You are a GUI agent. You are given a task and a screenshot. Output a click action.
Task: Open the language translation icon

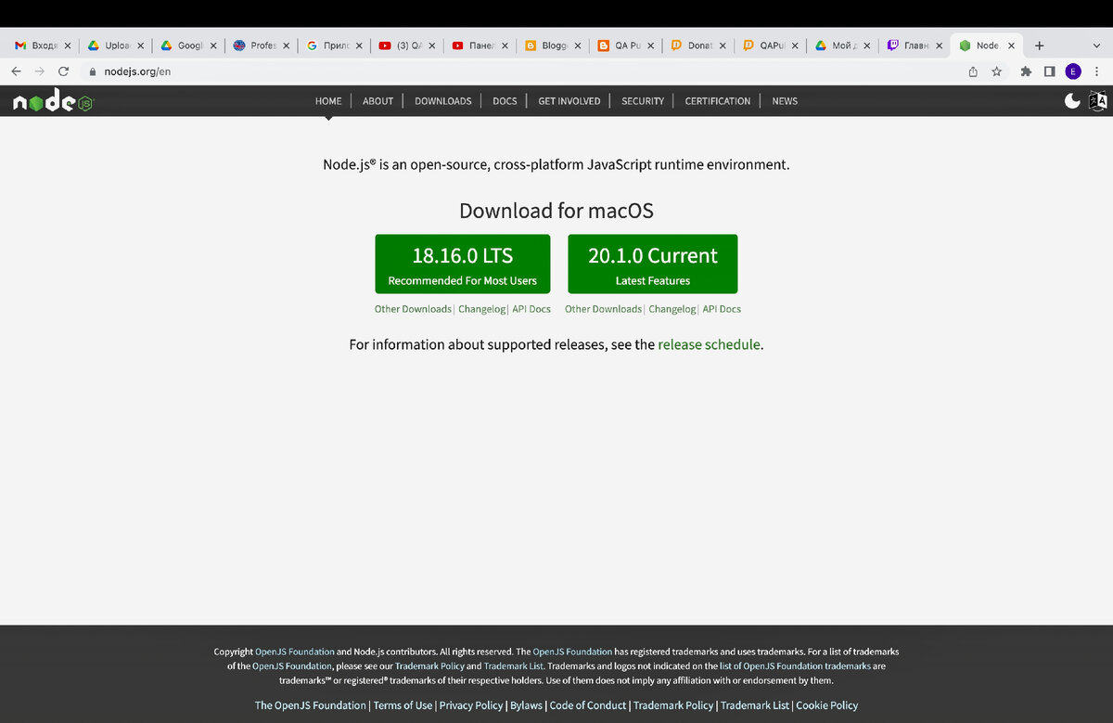[x=1098, y=101]
